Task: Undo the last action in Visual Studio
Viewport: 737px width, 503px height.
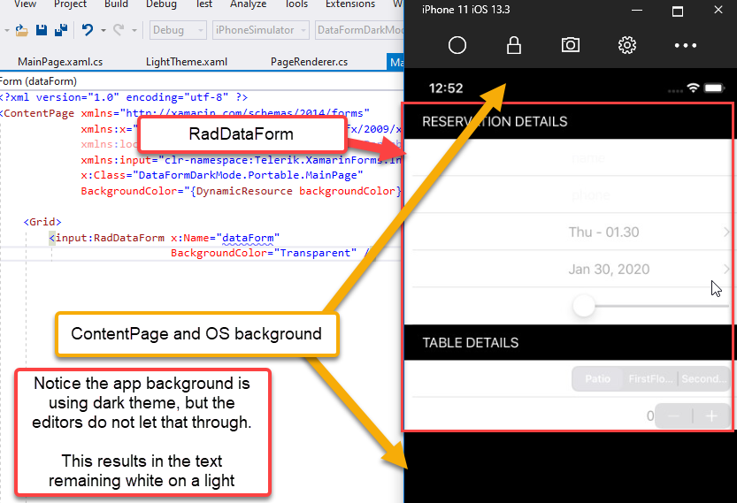Action: [88, 30]
